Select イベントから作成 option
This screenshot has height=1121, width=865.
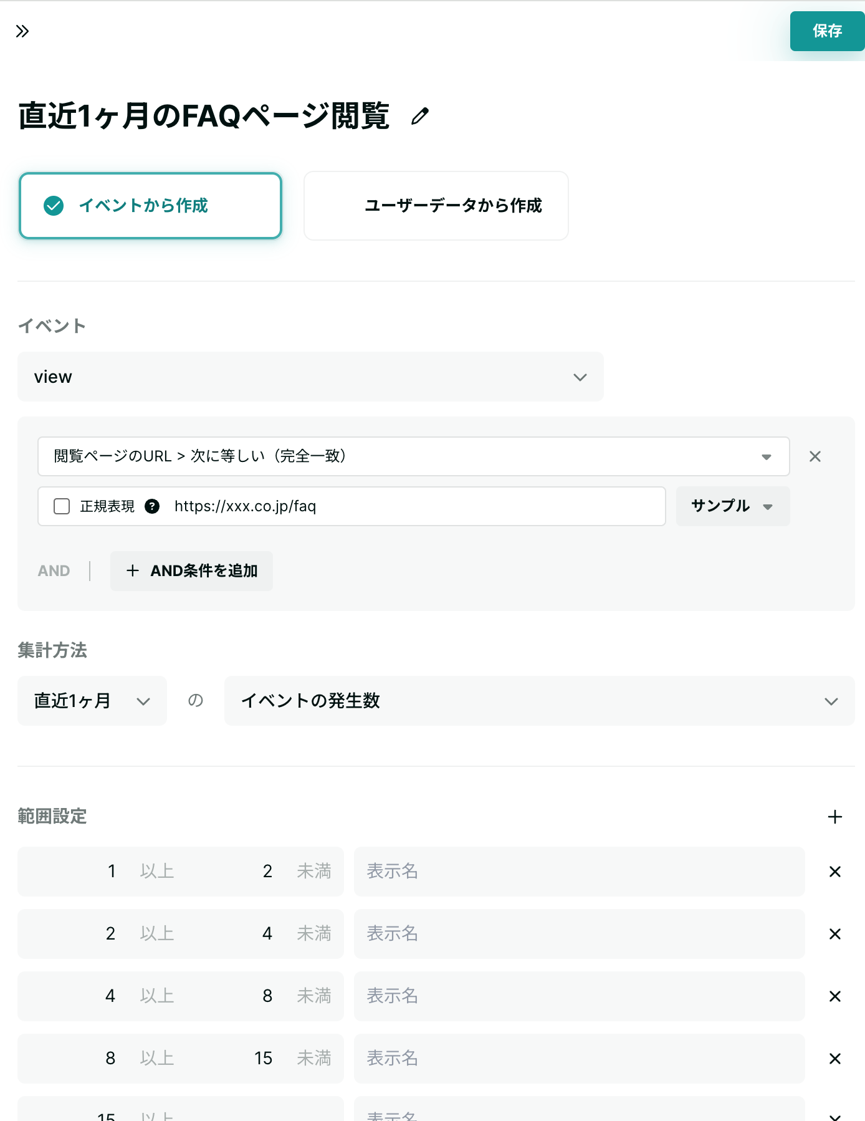(x=150, y=206)
